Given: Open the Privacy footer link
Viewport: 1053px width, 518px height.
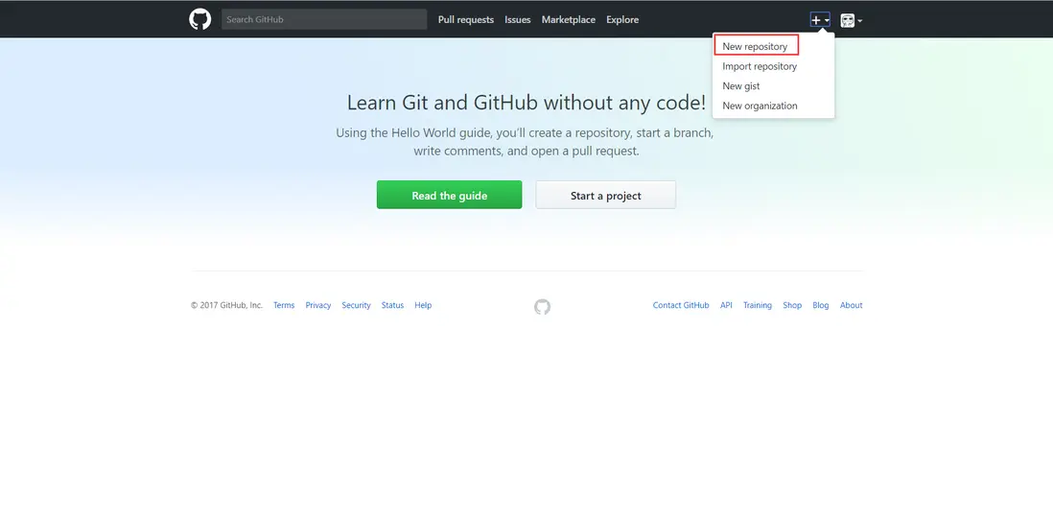Looking at the screenshot, I should click(x=318, y=305).
